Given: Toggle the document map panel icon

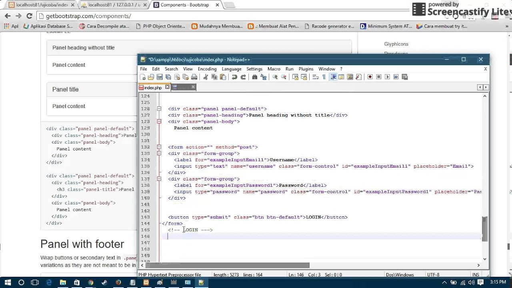Looking at the screenshot, I should (350, 77).
